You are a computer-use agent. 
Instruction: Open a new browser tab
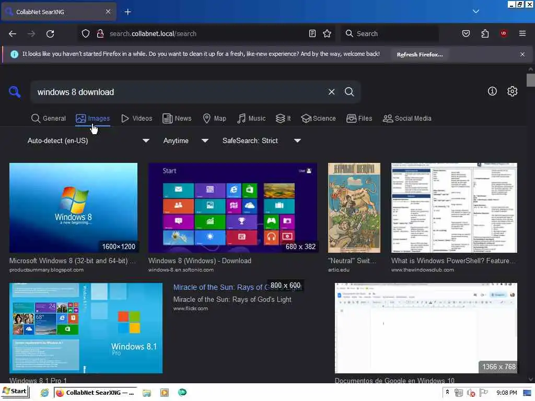coord(127,12)
